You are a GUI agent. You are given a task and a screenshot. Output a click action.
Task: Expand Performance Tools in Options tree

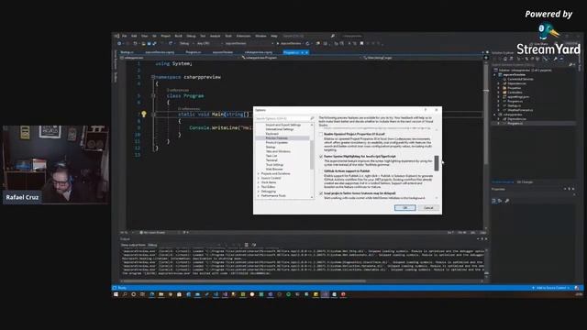tap(259, 195)
